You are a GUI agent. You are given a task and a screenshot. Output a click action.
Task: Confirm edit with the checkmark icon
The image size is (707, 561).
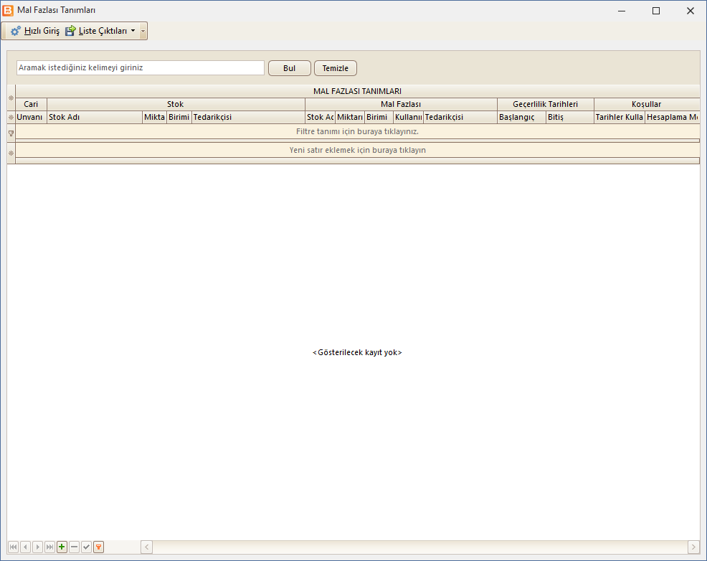point(87,547)
